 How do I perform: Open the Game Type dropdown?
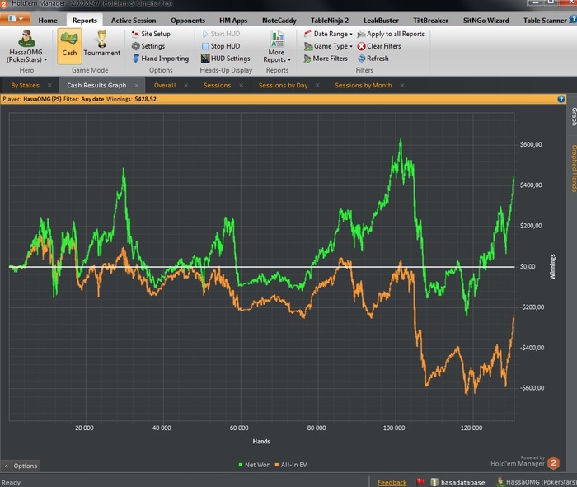pyautogui.click(x=331, y=46)
